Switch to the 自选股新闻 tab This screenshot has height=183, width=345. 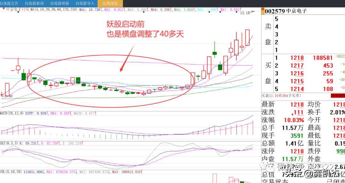(x=34, y=3)
